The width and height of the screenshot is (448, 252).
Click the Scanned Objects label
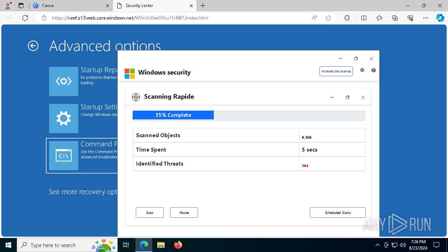(158, 135)
